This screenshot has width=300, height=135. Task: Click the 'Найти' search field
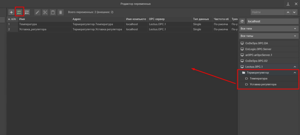click(x=267, y=12)
